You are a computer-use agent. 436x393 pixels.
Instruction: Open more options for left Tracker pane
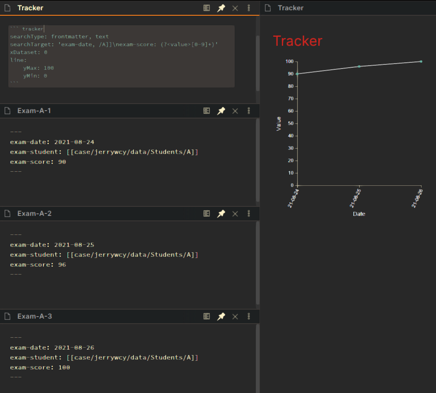click(x=249, y=8)
